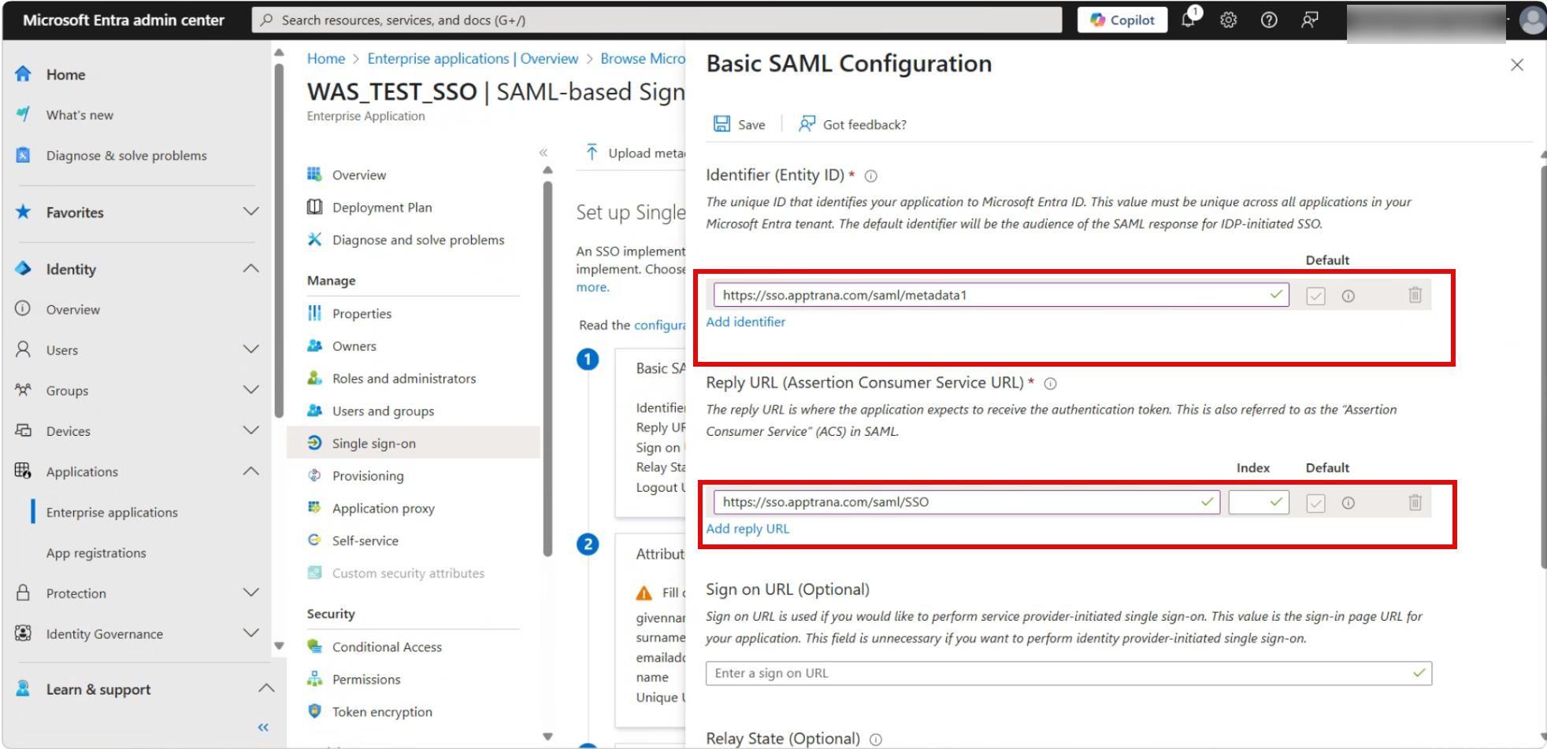Delete the reply URL with trash icon
This screenshot has height=749, width=1547.
(1415, 502)
